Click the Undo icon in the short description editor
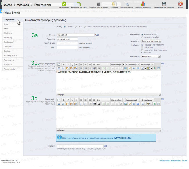This screenshot has height=169, width=189. pyautogui.click(x=104, y=68)
